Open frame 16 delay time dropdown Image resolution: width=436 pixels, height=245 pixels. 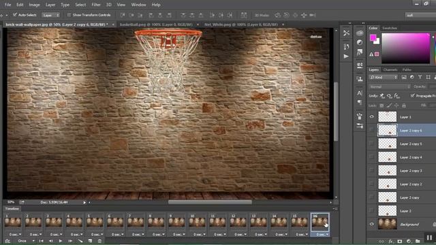322,234
